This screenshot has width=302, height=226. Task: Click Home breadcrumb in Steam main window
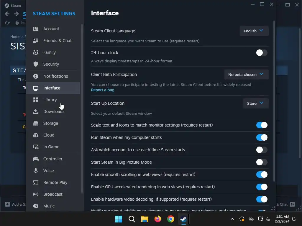point(15,37)
